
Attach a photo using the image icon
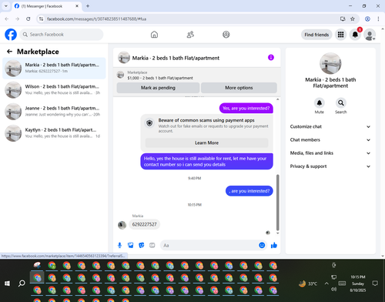pos(131,245)
